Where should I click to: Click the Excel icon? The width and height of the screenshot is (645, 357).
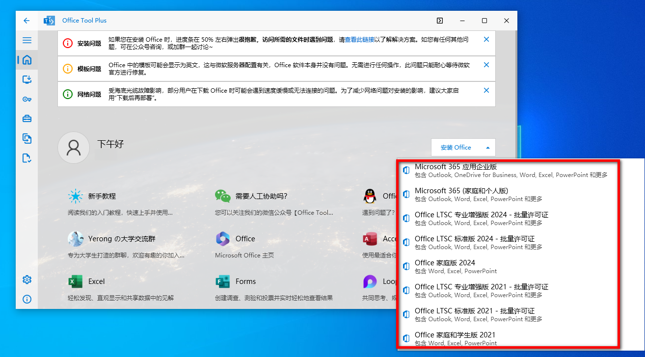pos(75,281)
